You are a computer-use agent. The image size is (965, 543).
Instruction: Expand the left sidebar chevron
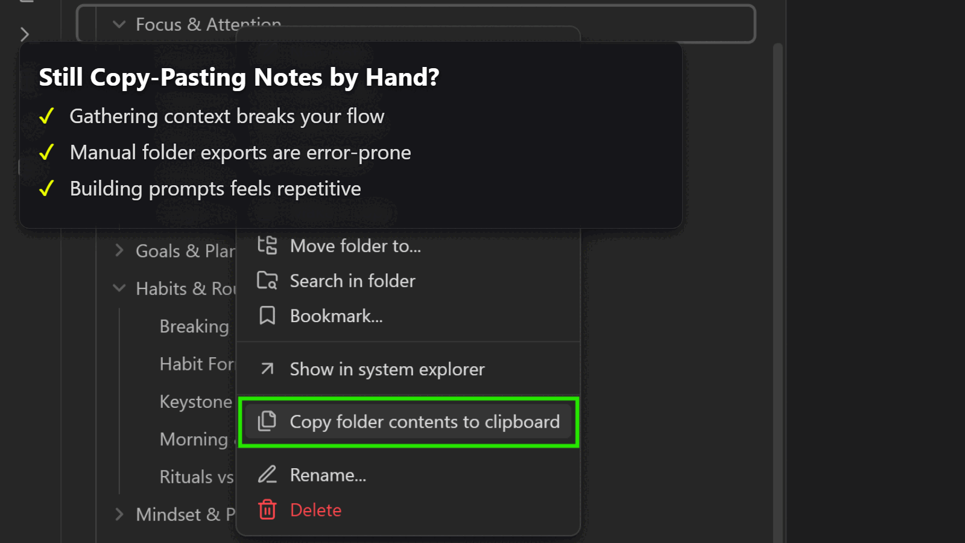point(25,34)
